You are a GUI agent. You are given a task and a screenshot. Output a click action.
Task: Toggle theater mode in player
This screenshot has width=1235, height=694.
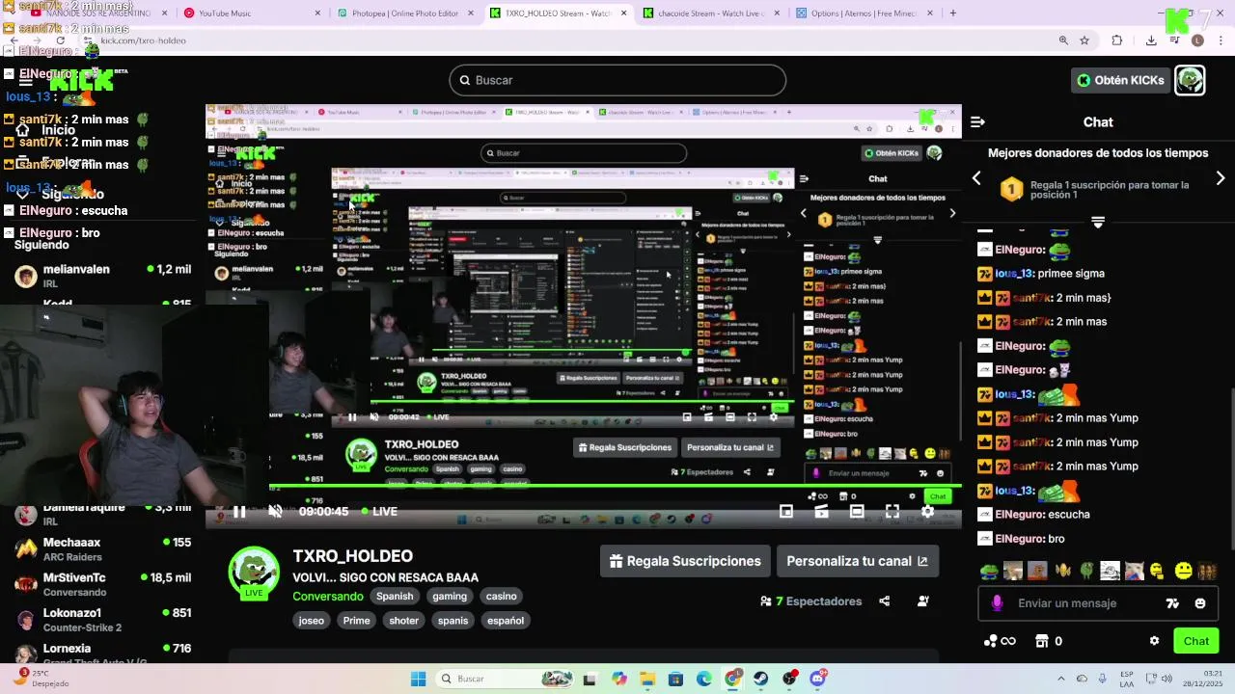click(857, 512)
